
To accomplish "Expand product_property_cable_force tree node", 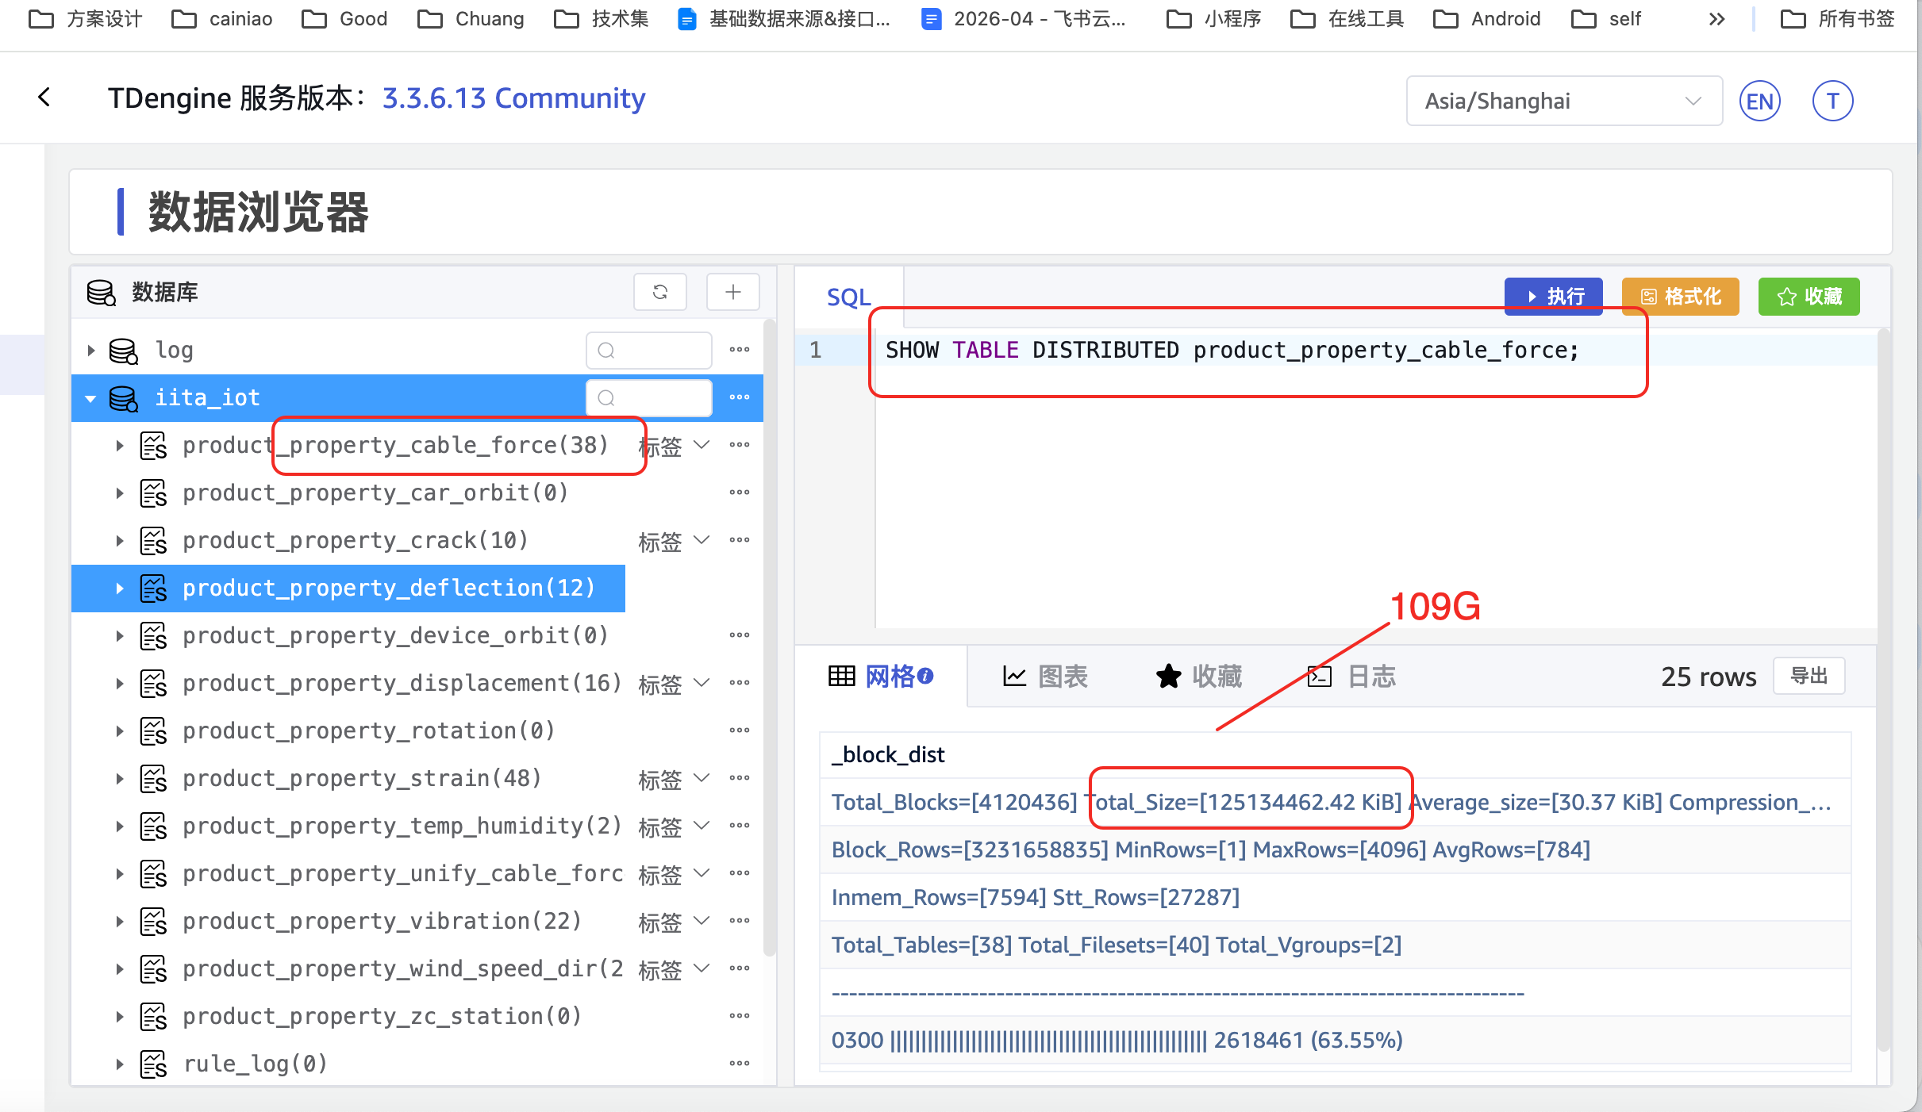I will (x=120, y=445).
